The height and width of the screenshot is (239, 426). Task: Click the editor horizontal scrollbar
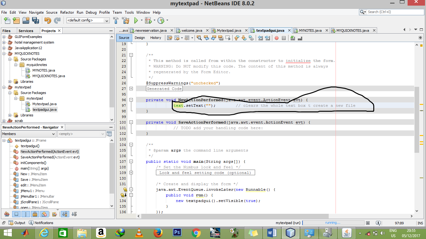[x=235, y=216]
